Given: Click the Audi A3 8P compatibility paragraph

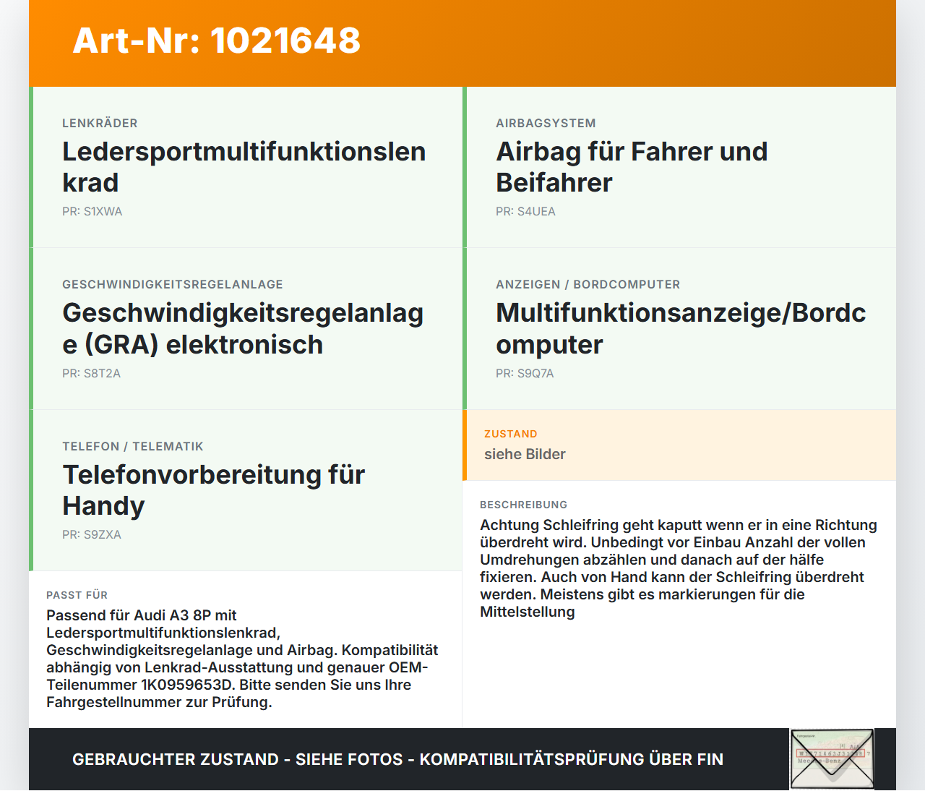Looking at the screenshot, I should 242,659.
